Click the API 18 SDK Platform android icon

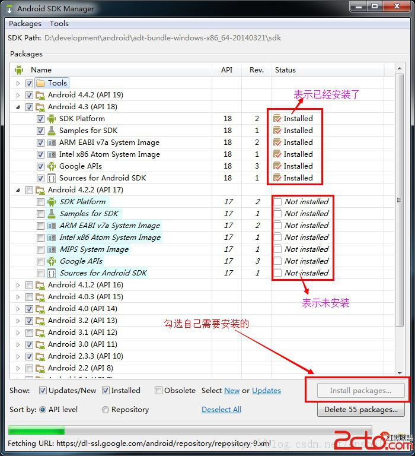coord(52,119)
